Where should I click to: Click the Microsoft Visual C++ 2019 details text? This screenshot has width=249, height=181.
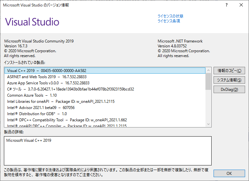29,140
